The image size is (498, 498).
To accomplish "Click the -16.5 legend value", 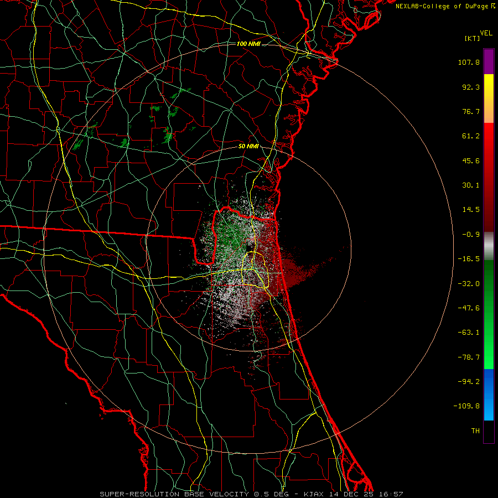I will 469,259.
